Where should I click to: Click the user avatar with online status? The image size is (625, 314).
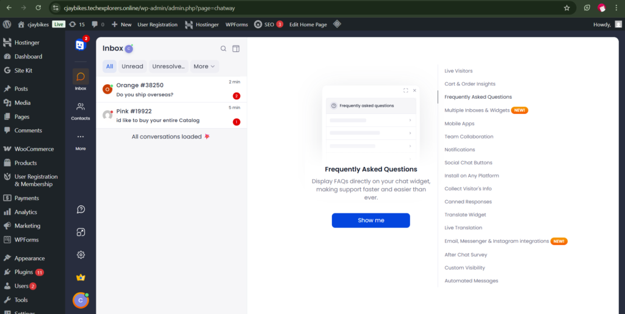[x=81, y=300]
